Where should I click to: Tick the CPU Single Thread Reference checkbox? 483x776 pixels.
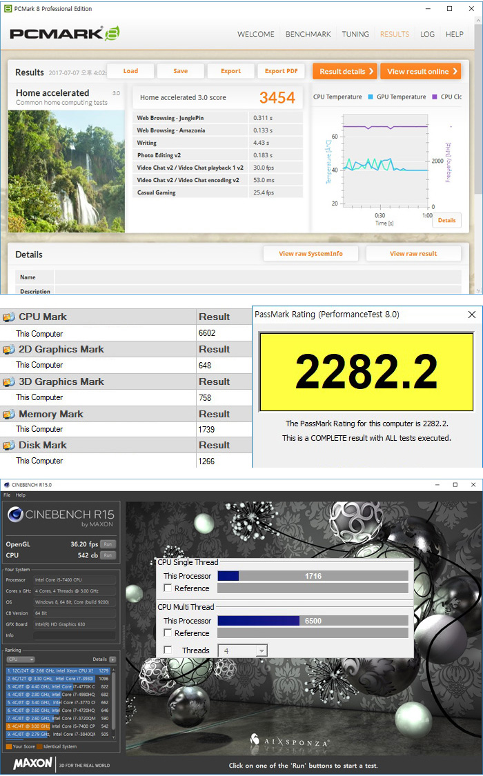(x=168, y=588)
